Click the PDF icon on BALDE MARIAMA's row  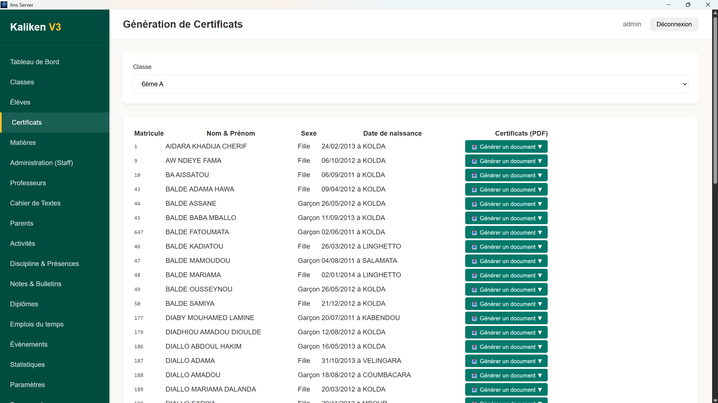(x=474, y=275)
